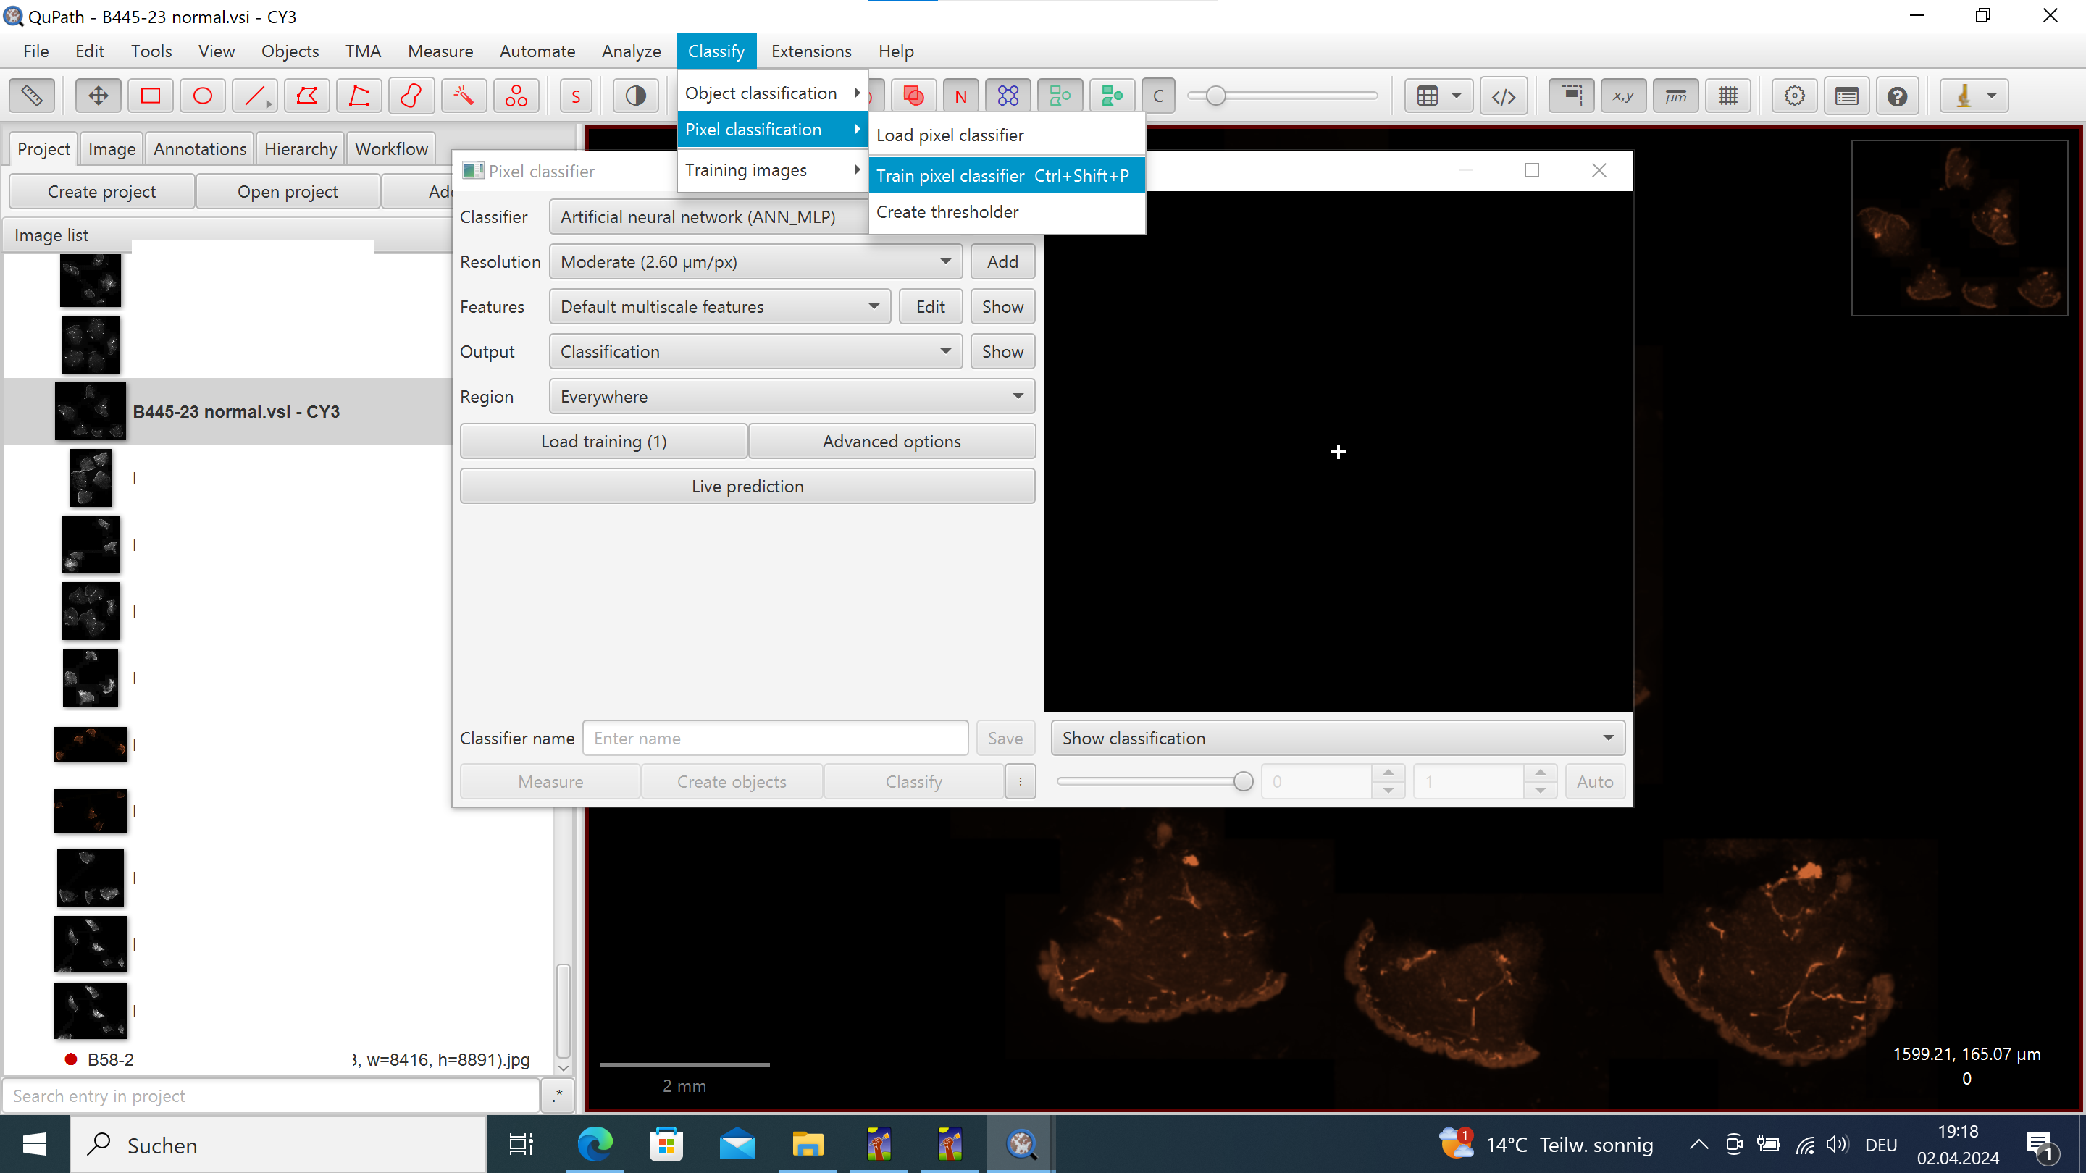Toggle the counting grid overlay
This screenshot has height=1173, width=2086.
1729,95
